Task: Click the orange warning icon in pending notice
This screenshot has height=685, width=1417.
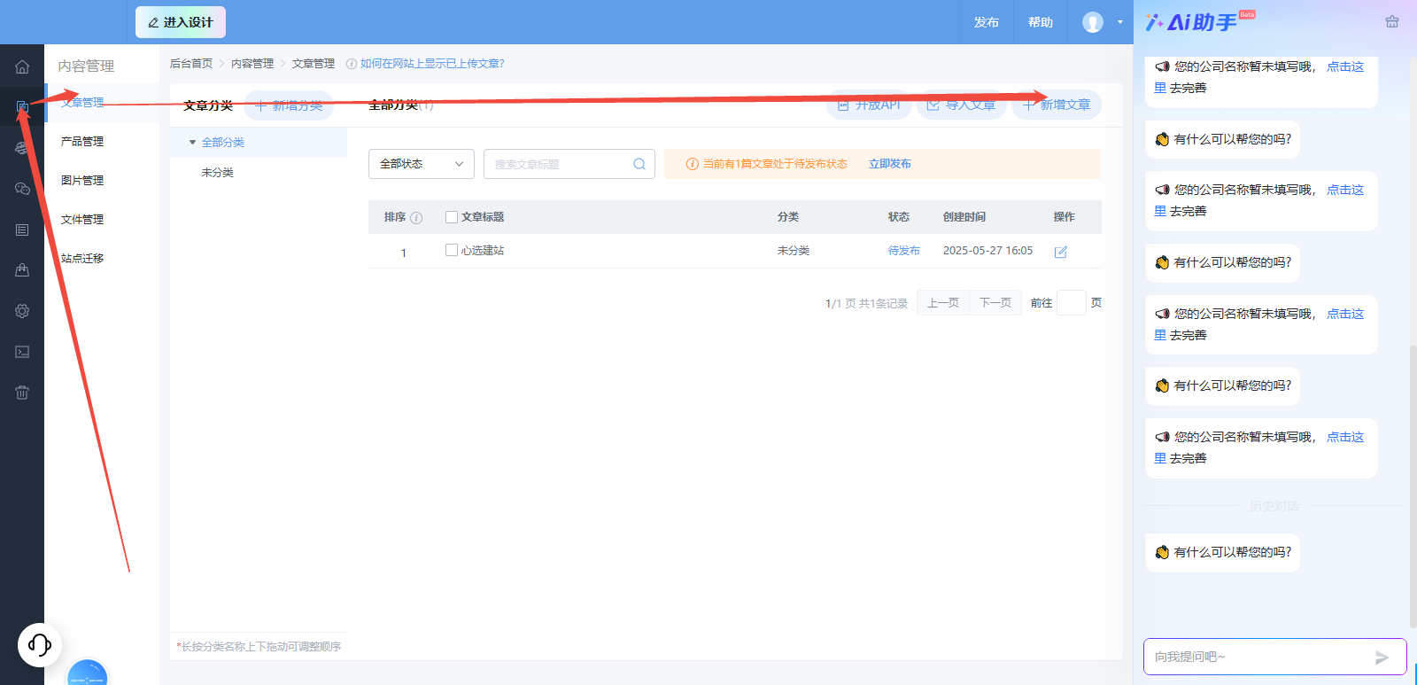Action: click(693, 164)
